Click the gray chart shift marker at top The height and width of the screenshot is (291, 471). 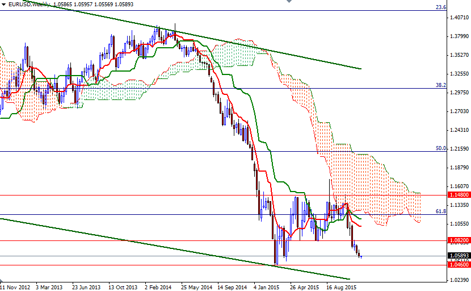pos(289,1)
